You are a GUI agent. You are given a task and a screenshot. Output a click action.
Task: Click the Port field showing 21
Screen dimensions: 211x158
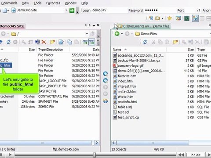(193, 10)
